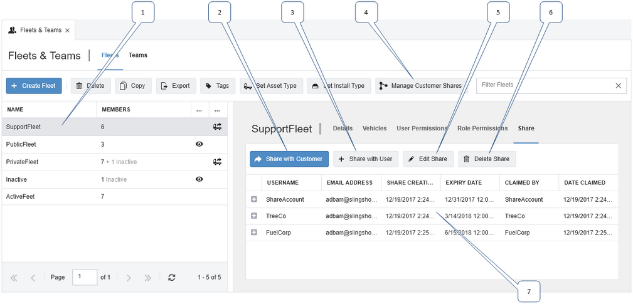This screenshot has height=304, width=633.
Task: Select the Share tab
Action: tap(526, 128)
